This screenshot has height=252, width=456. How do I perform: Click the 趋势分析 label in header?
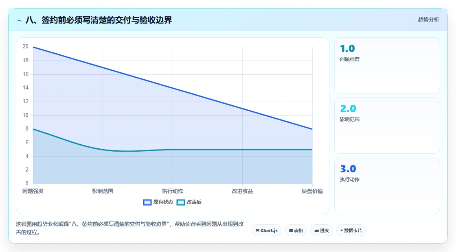coord(428,20)
